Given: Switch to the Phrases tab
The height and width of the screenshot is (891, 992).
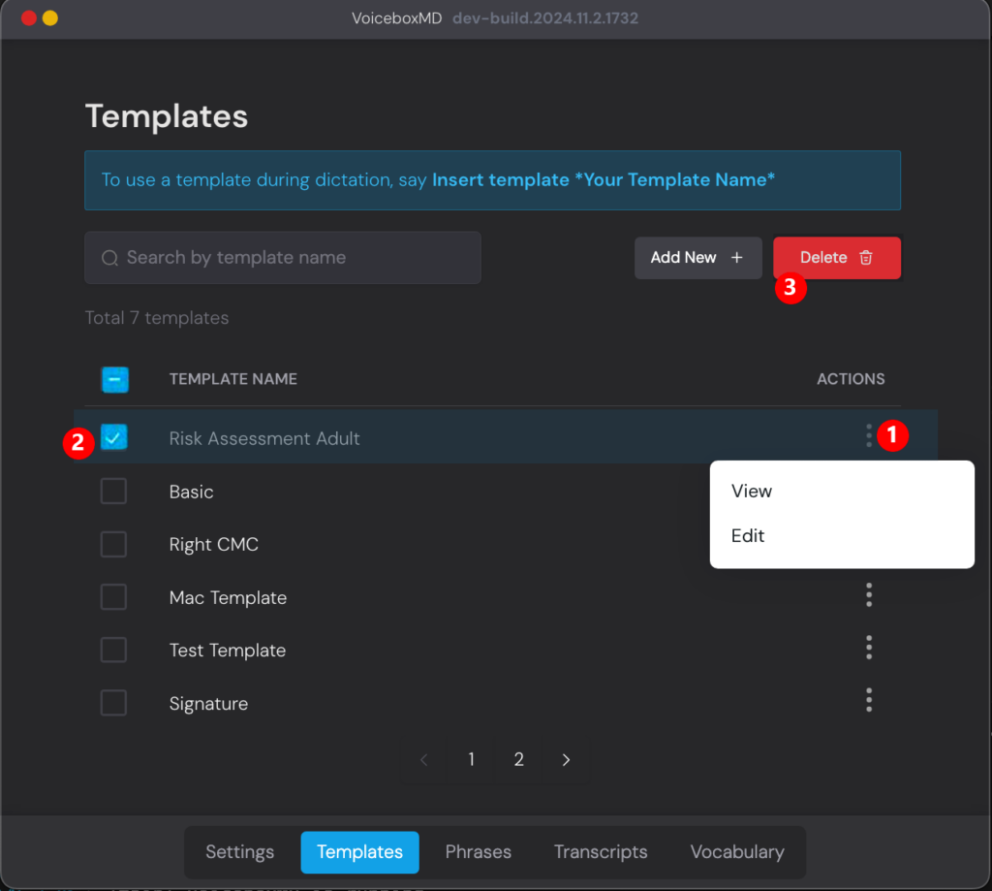Looking at the screenshot, I should point(478,852).
